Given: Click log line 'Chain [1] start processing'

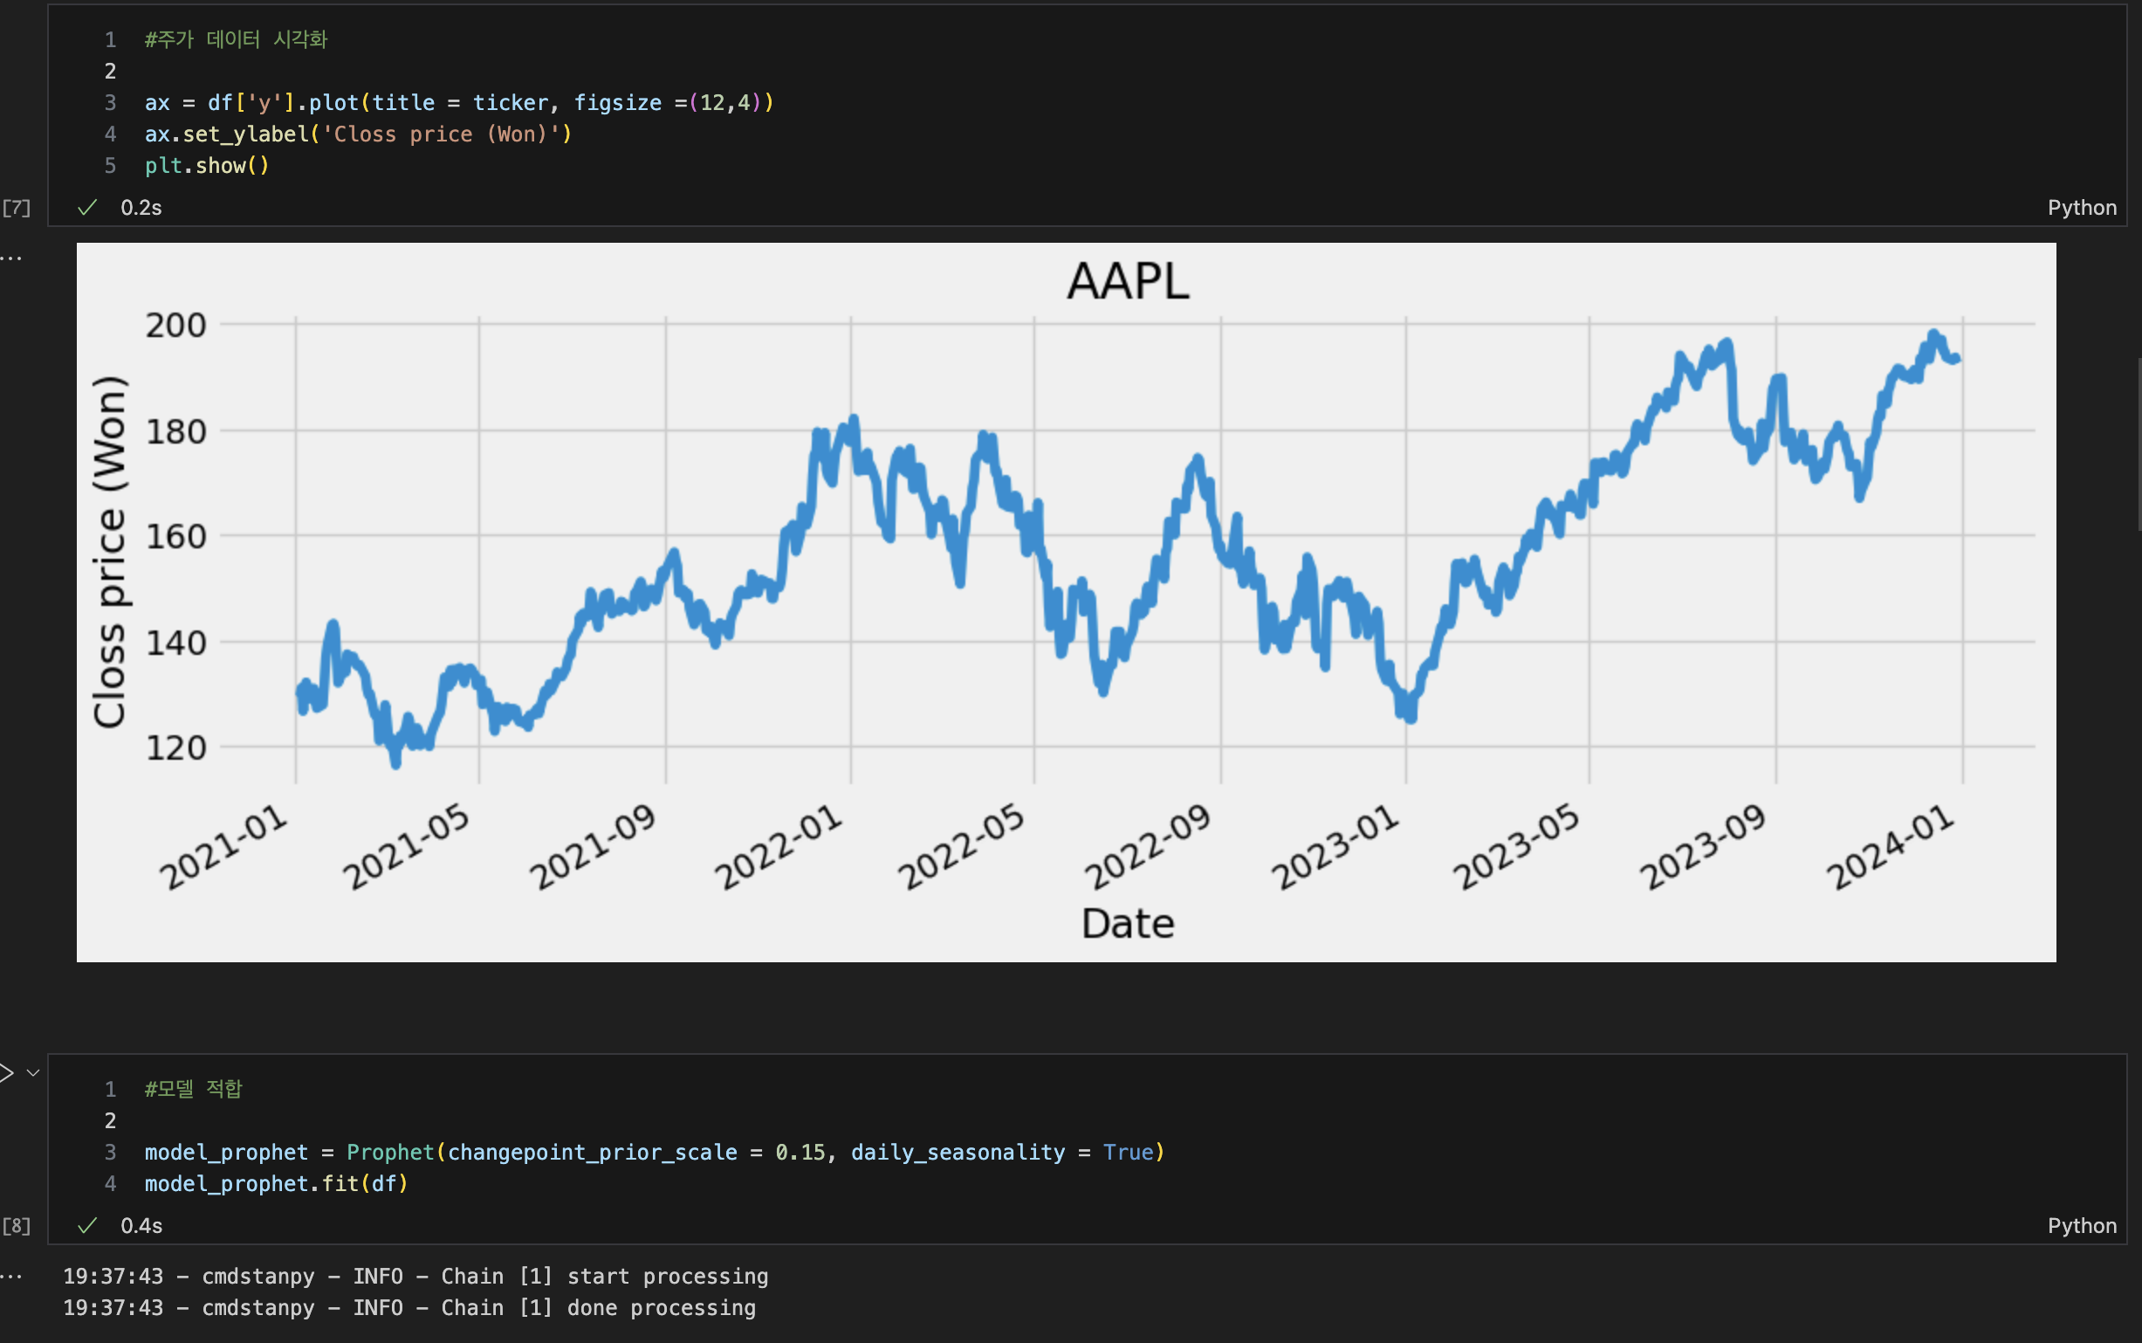Looking at the screenshot, I should (415, 1277).
